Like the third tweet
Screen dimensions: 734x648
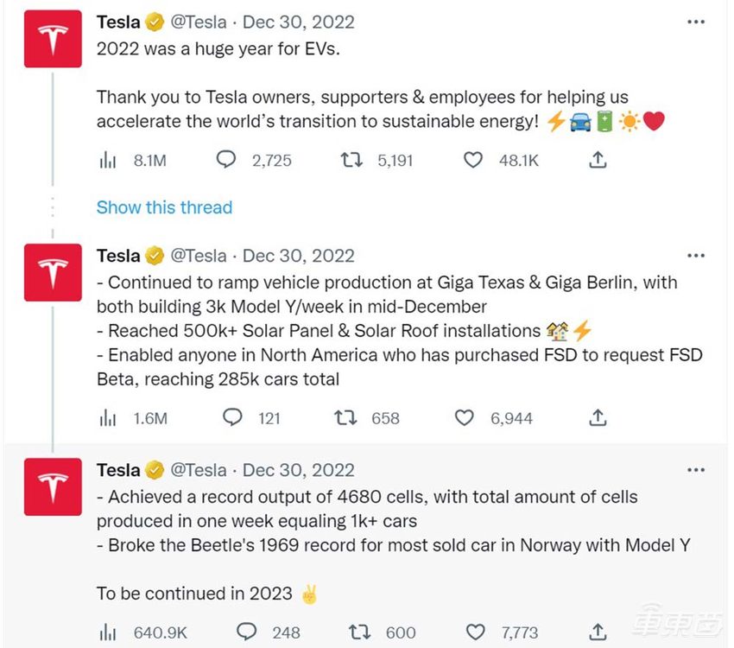(x=476, y=632)
